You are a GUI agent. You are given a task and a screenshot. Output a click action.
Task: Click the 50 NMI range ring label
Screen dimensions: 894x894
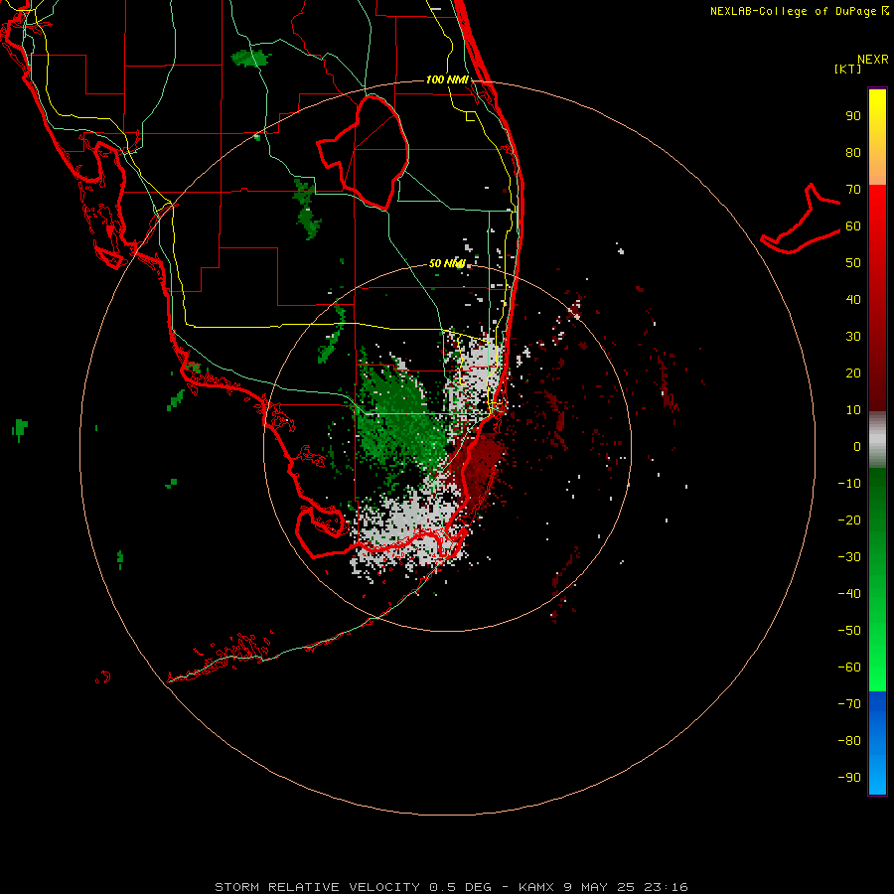pos(448,263)
